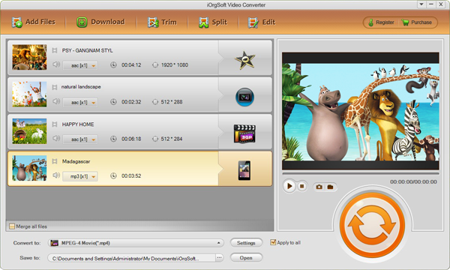The height and width of the screenshot is (270, 450).
Task: Click the Settings button
Action: pos(246,243)
